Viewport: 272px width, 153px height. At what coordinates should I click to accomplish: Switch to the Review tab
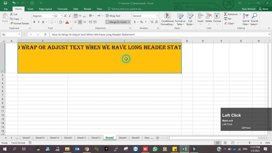pyautogui.click(x=88, y=9)
